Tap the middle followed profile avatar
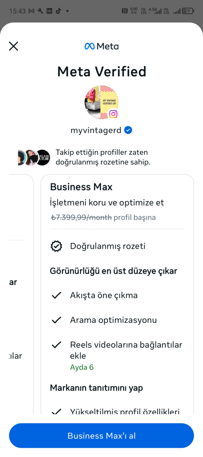The height and width of the screenshot is (457, 203). (x=31, y=157)
